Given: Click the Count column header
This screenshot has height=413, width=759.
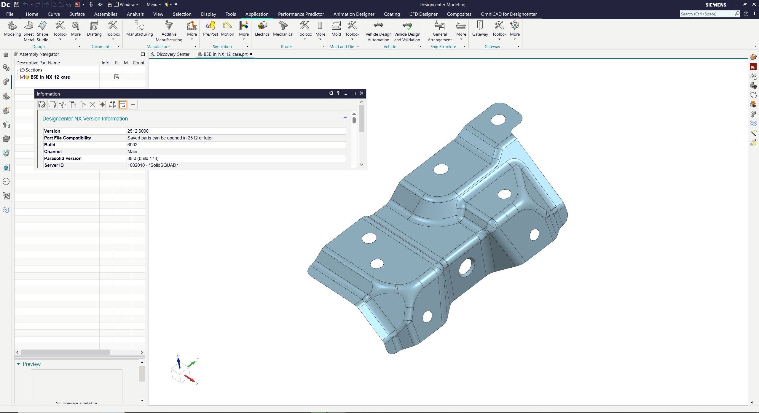Looking at the screenshot, I should tap(138, 63).
